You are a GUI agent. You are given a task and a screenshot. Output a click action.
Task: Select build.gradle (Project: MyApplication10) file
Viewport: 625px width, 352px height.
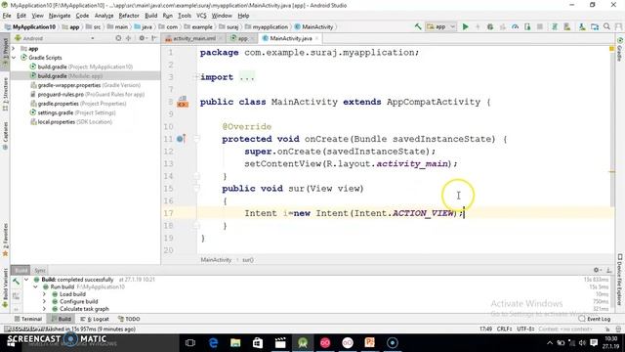[x=81, y=66]
